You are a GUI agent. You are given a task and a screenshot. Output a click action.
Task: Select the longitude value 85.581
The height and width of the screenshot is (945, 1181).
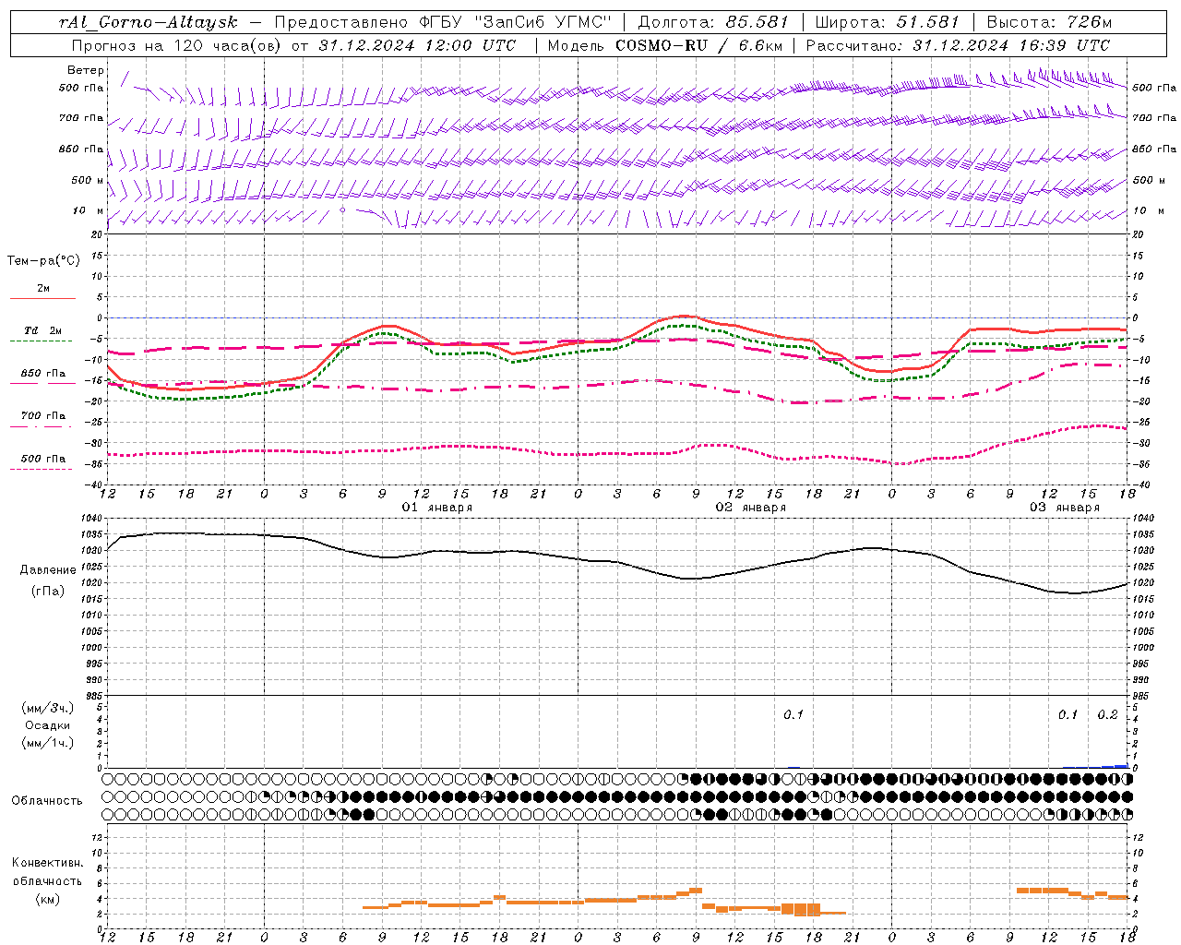758,22
